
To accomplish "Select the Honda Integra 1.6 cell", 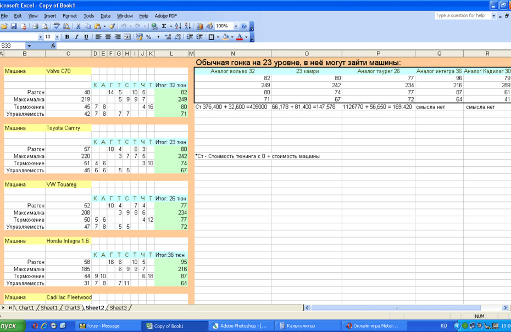I will point(69,241).
